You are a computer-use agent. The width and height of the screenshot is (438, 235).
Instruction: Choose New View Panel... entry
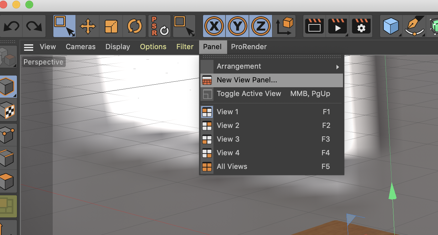(272, 80)
